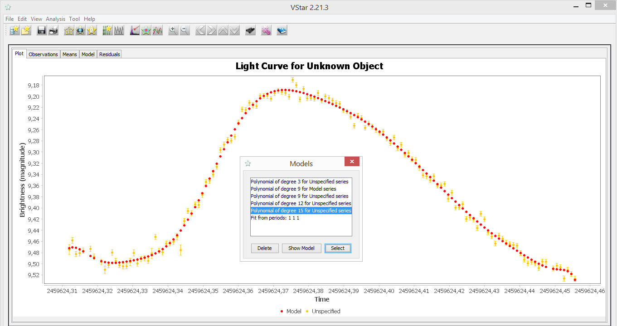Click the new star from database icon

coord(15,31)
